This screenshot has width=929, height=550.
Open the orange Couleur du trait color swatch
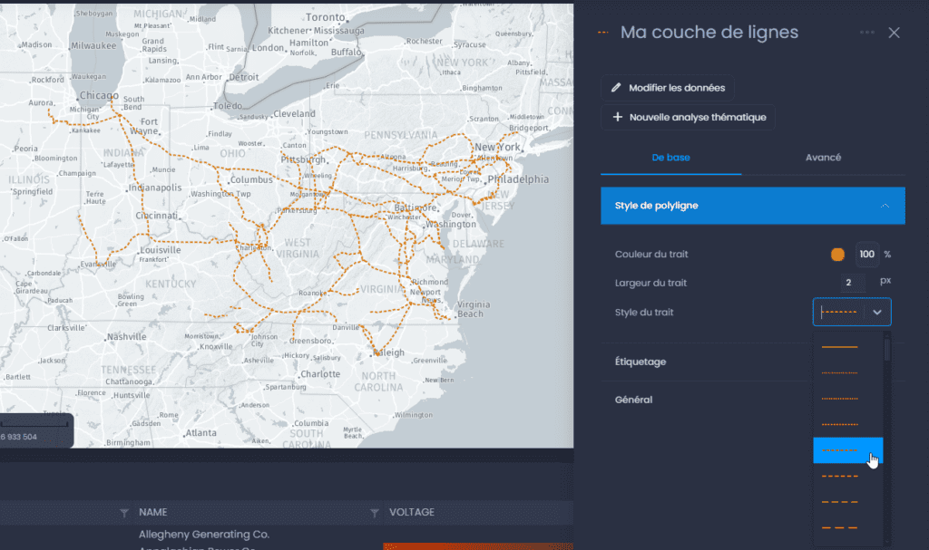pyautogui.click(x=837, y=255)
